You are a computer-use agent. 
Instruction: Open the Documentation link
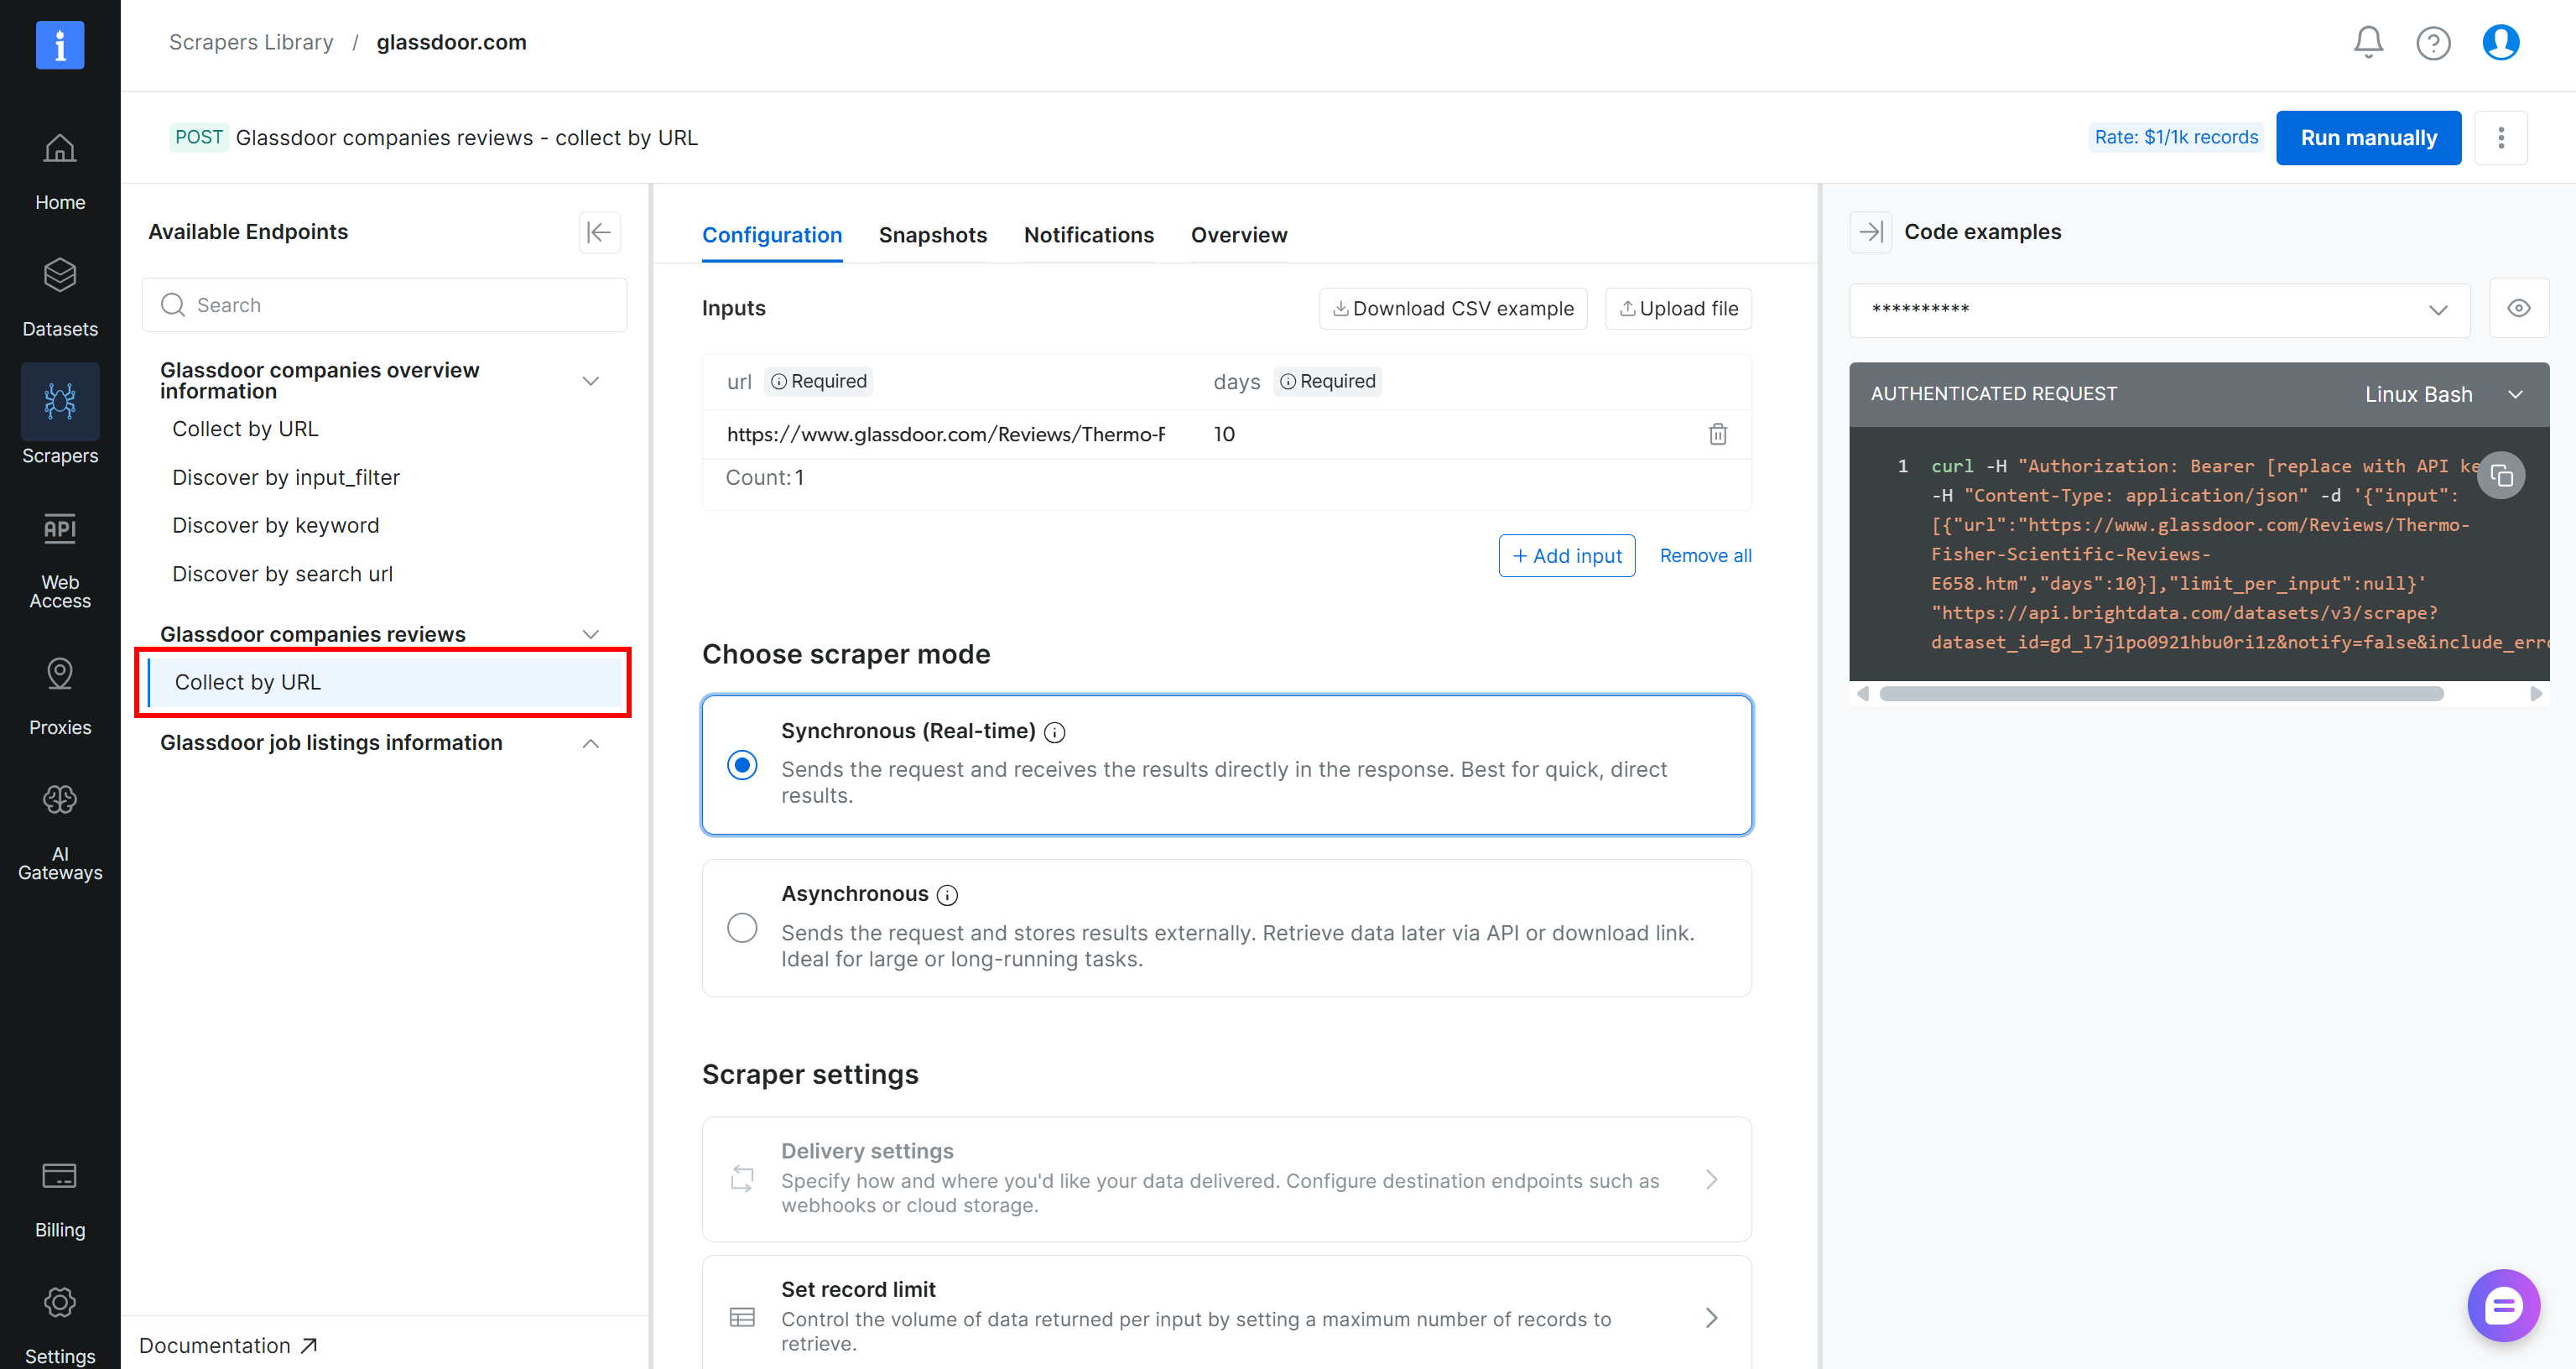pyautogui.click(x=228, y=1346)
